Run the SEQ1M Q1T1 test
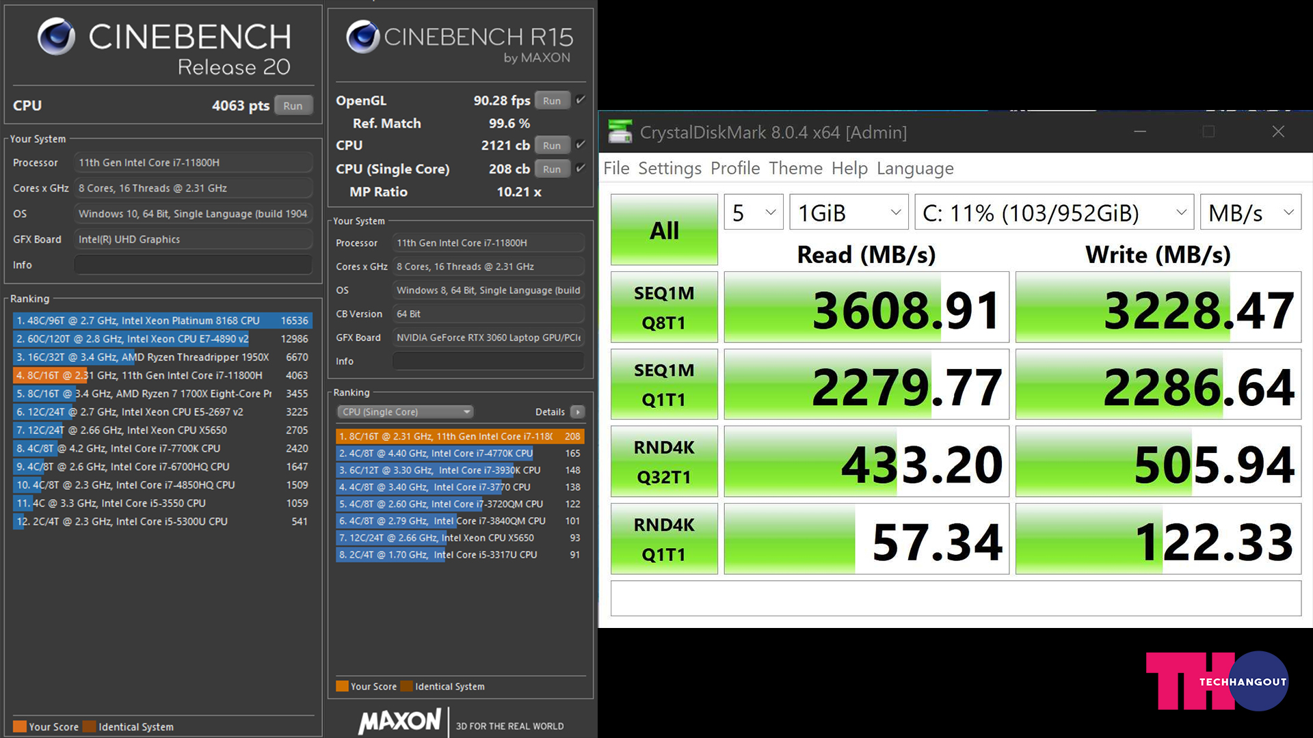 tap(664, 385)
